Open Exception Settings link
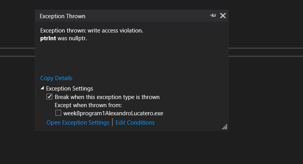This screenshot has height=164, width=303. point(77,123)
